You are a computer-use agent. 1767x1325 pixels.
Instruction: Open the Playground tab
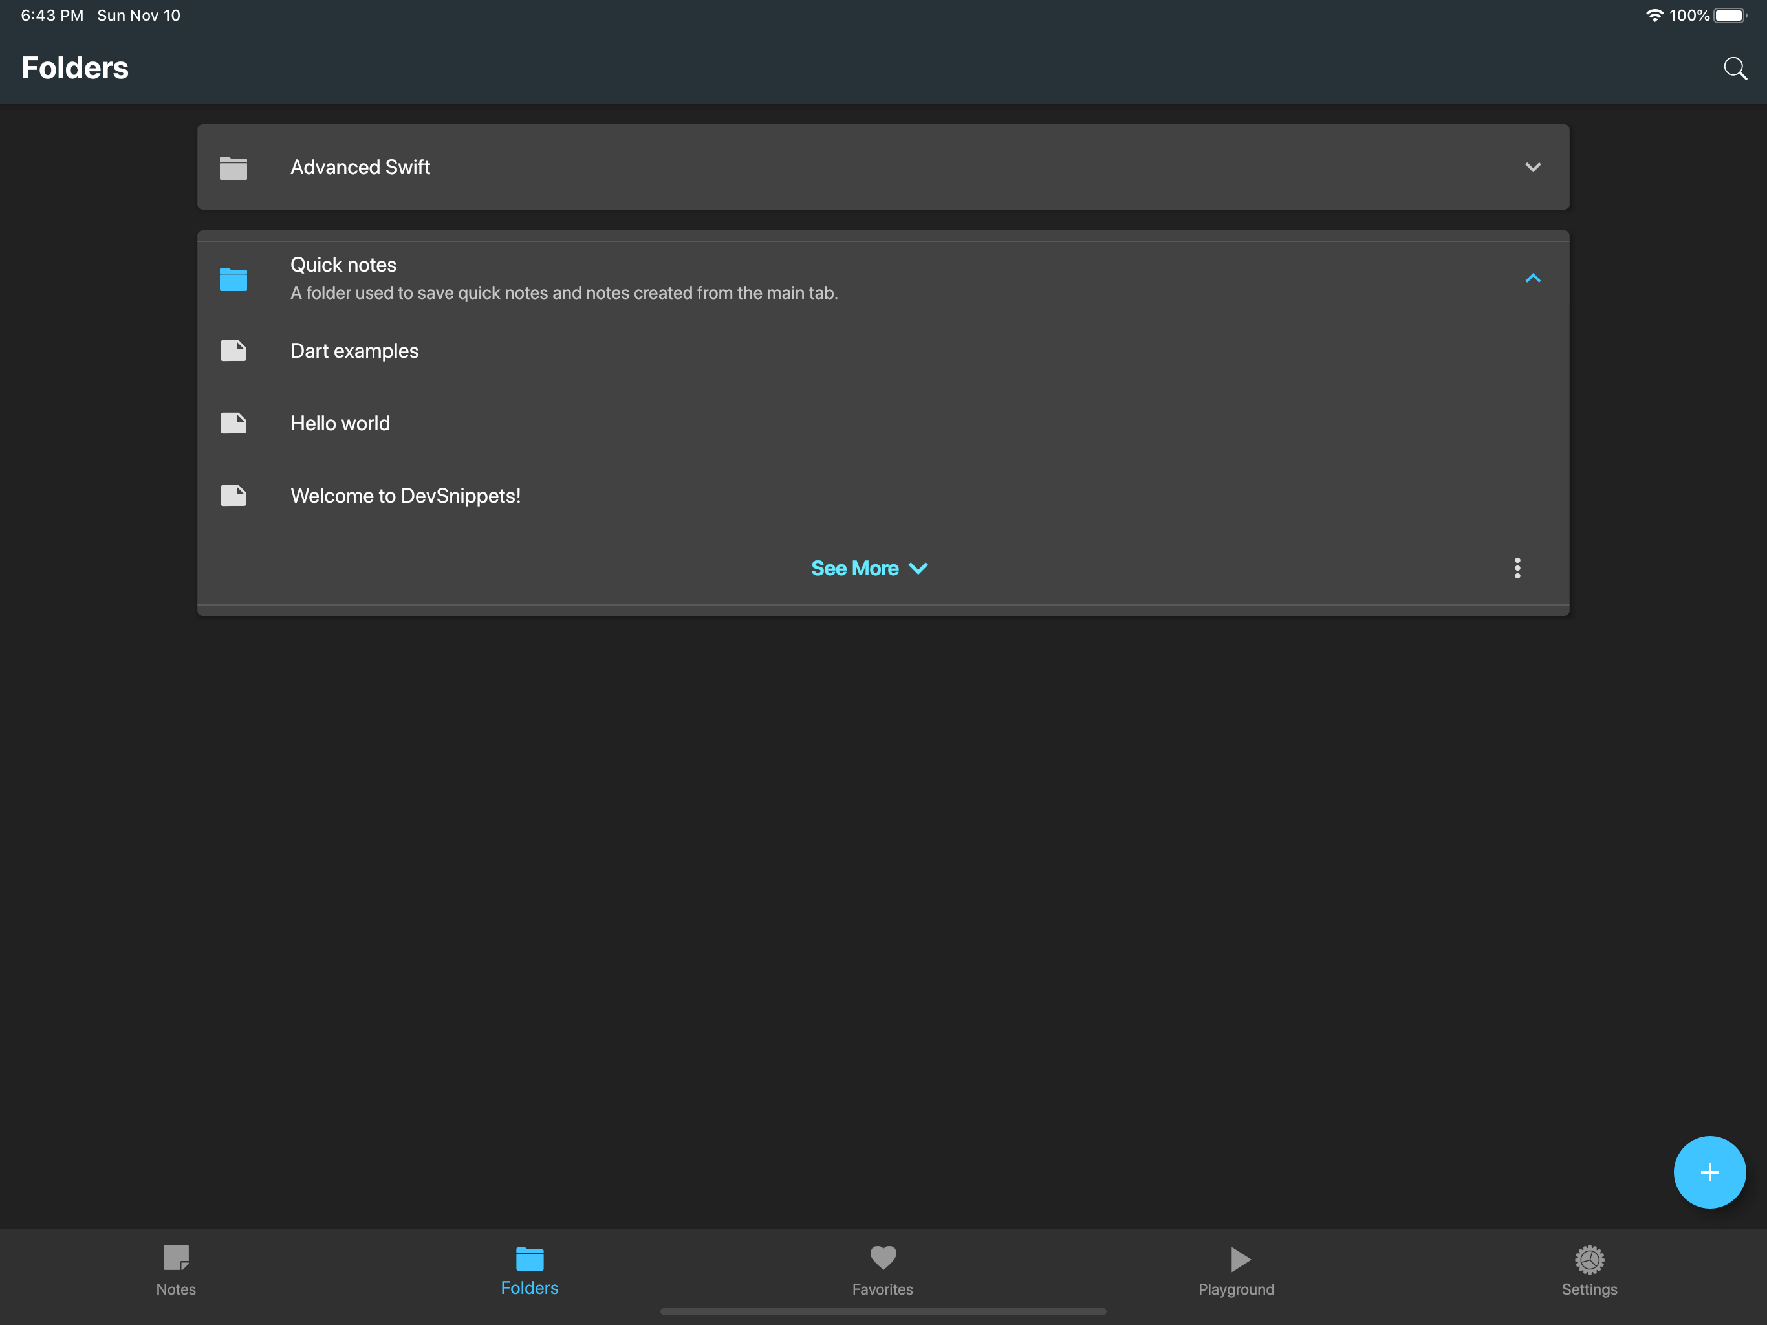point(1236,1270)
